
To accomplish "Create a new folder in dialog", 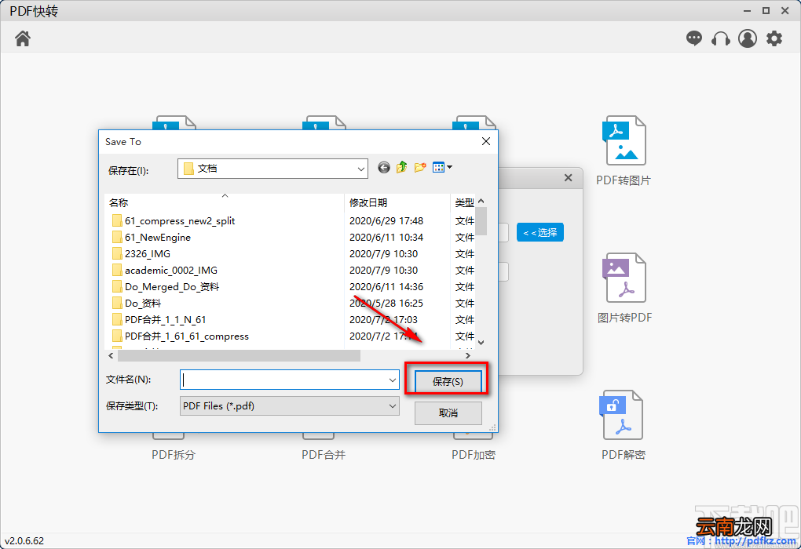I will click(420, 167).
